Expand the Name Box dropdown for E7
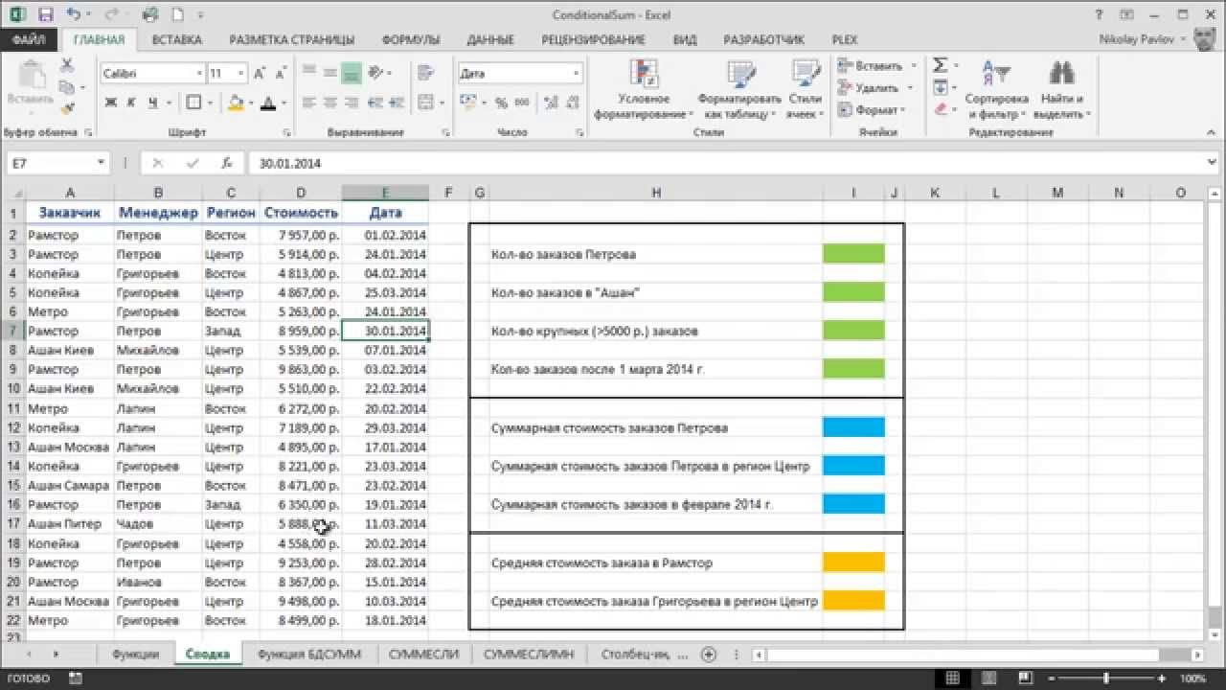 [101, 163]
